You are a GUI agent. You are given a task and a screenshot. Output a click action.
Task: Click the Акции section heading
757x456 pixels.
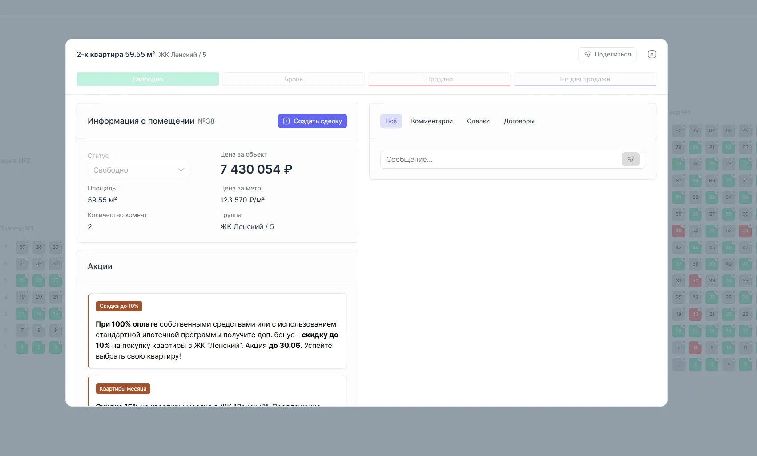(x=100, y=266)
